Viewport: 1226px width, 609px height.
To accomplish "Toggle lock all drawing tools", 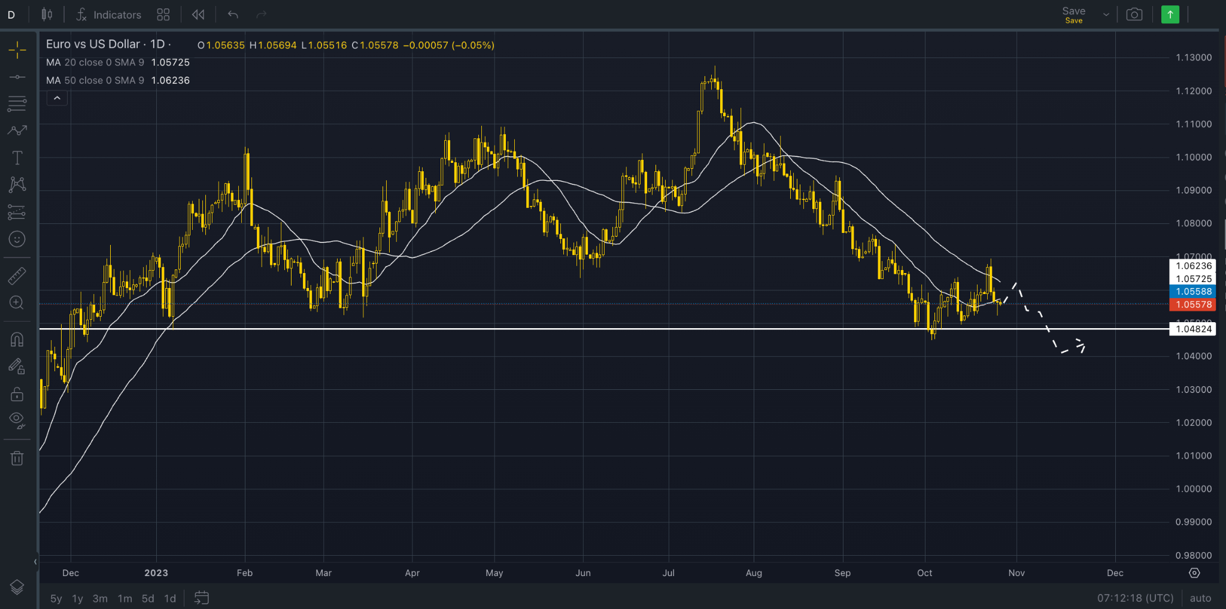I will click(x=17, y=394).
